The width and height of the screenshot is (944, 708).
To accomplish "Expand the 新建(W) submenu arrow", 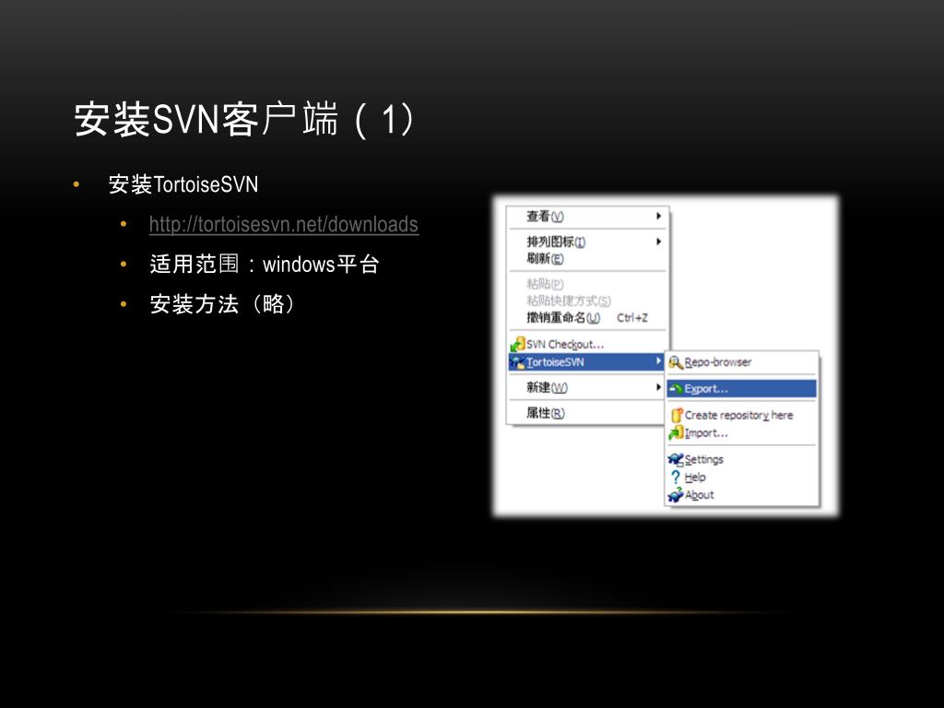I will (x=658, y=387).
